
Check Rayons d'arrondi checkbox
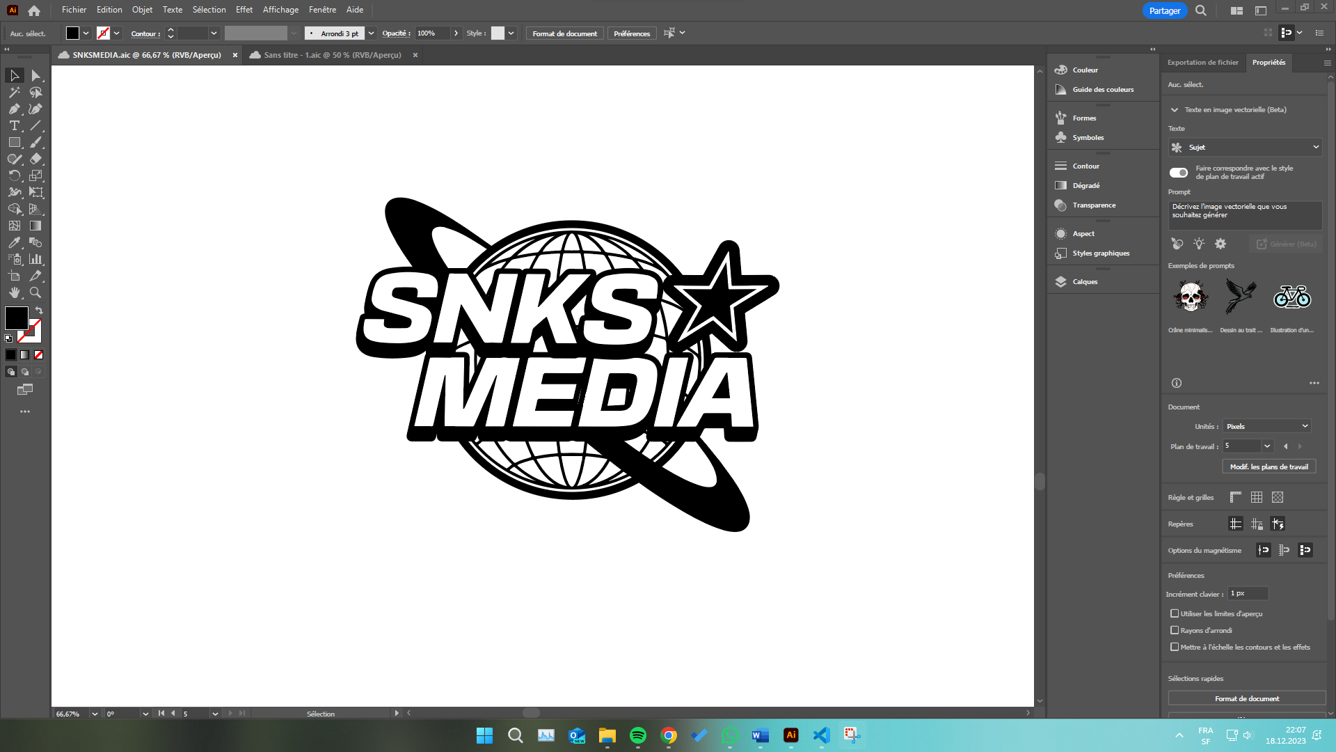pyautogui.click(x=1175, y=630)
